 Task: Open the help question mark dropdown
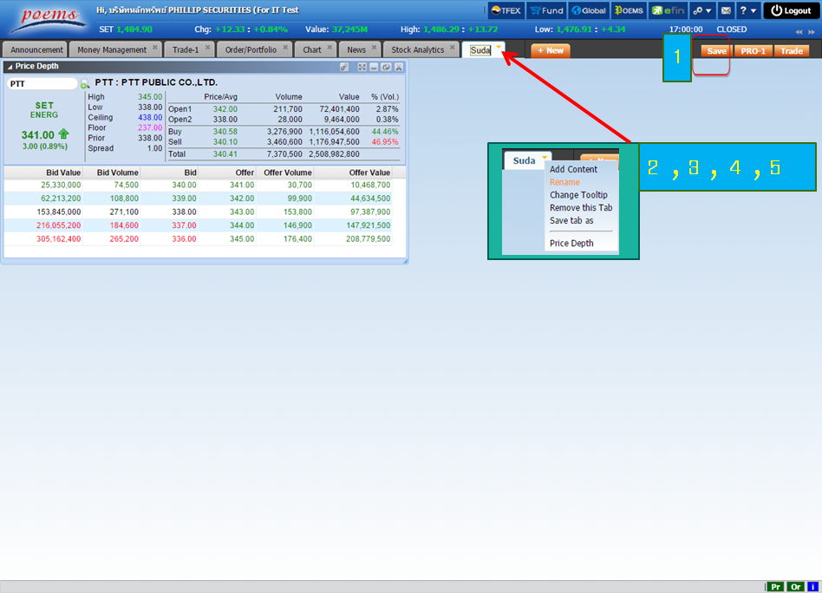click(x=747, y=10)
